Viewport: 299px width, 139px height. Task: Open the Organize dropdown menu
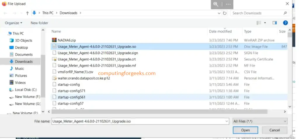tap(13, 23)
